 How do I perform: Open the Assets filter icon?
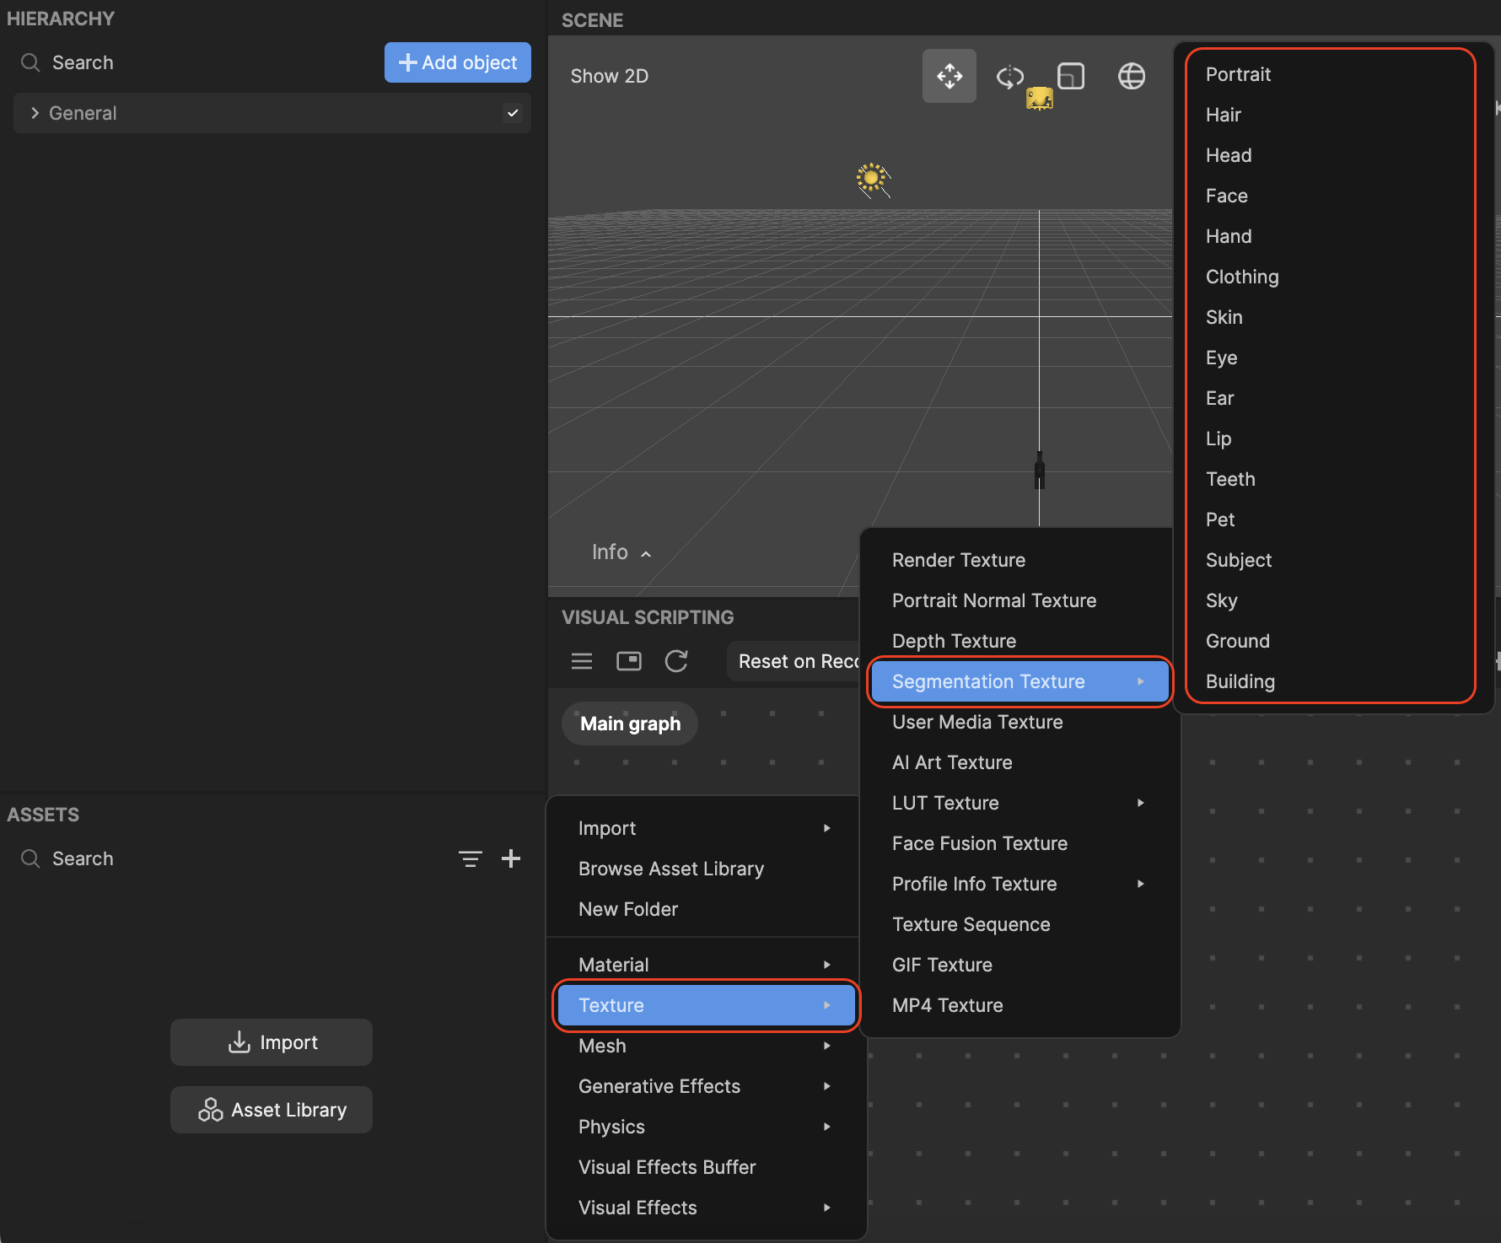[471, 858]
